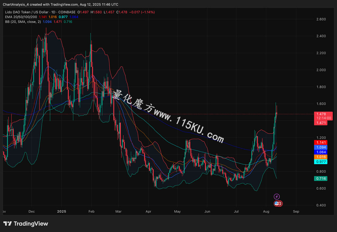
Task: Click the cyan 0.977 label on the price axis
Action: 321,162
